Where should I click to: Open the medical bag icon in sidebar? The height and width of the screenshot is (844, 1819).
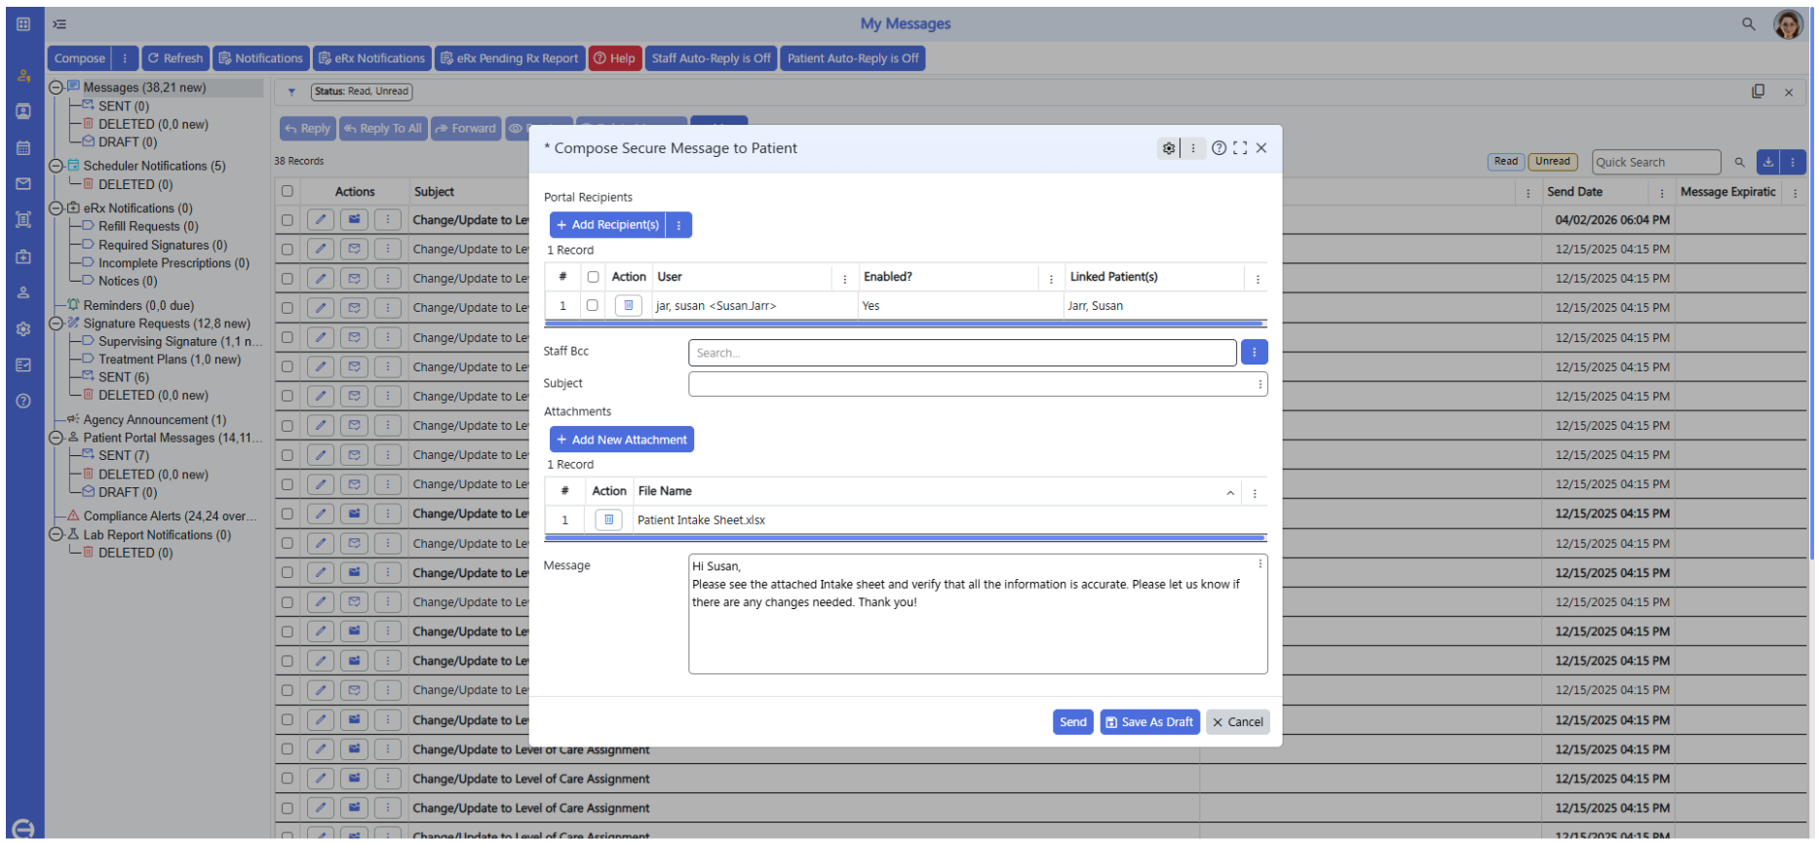(23, 256)
